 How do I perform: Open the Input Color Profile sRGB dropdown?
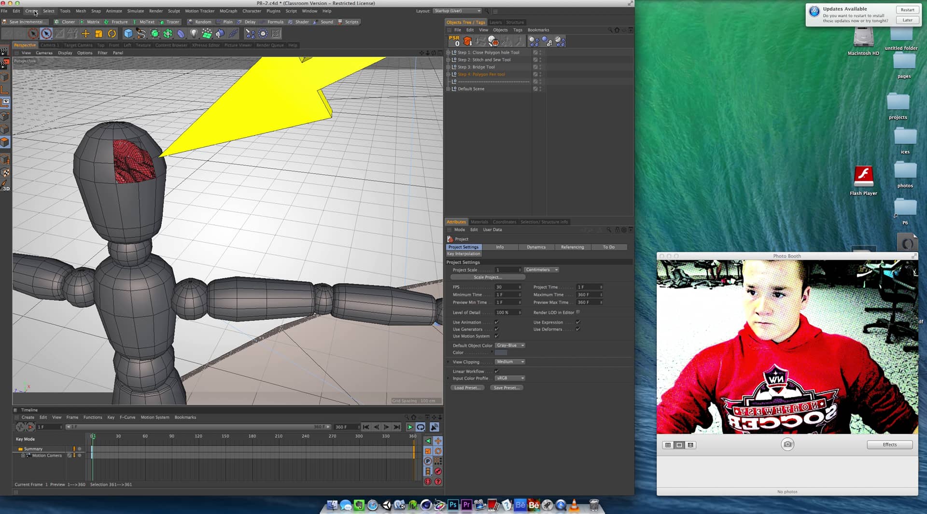(510, 378)
